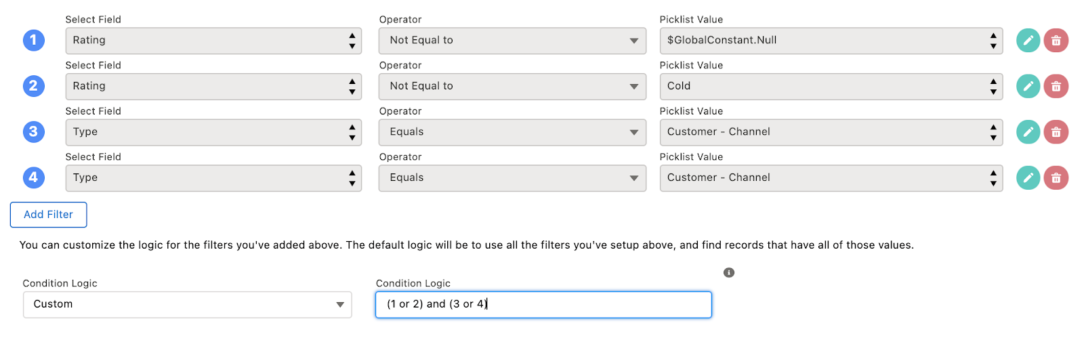Screen dimensions: 1084x338
Task: Delete filter 1 using the trash icon
Action: 1056,41
